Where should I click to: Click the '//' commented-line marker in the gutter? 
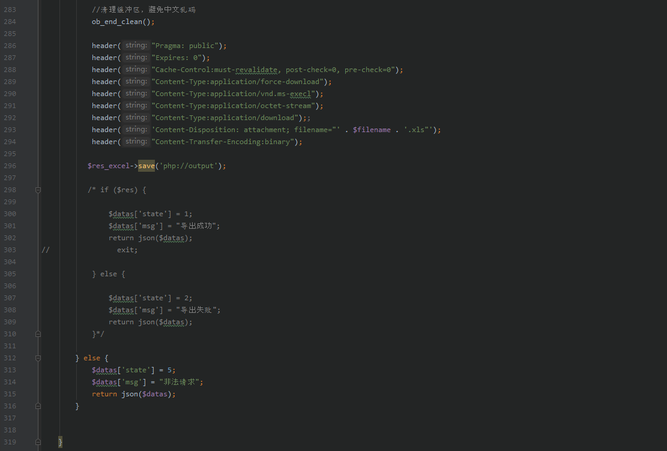(46, 249)
